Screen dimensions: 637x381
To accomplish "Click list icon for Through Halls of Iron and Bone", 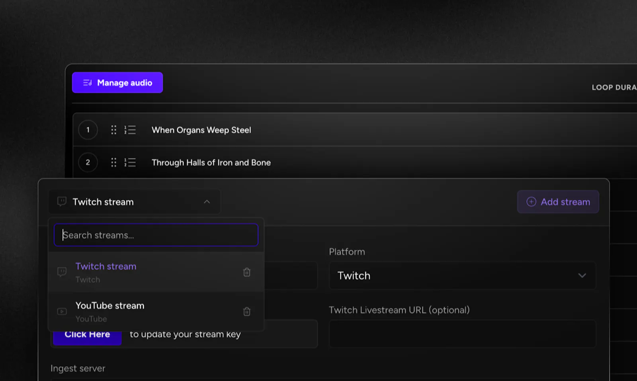I will (130, 162).
